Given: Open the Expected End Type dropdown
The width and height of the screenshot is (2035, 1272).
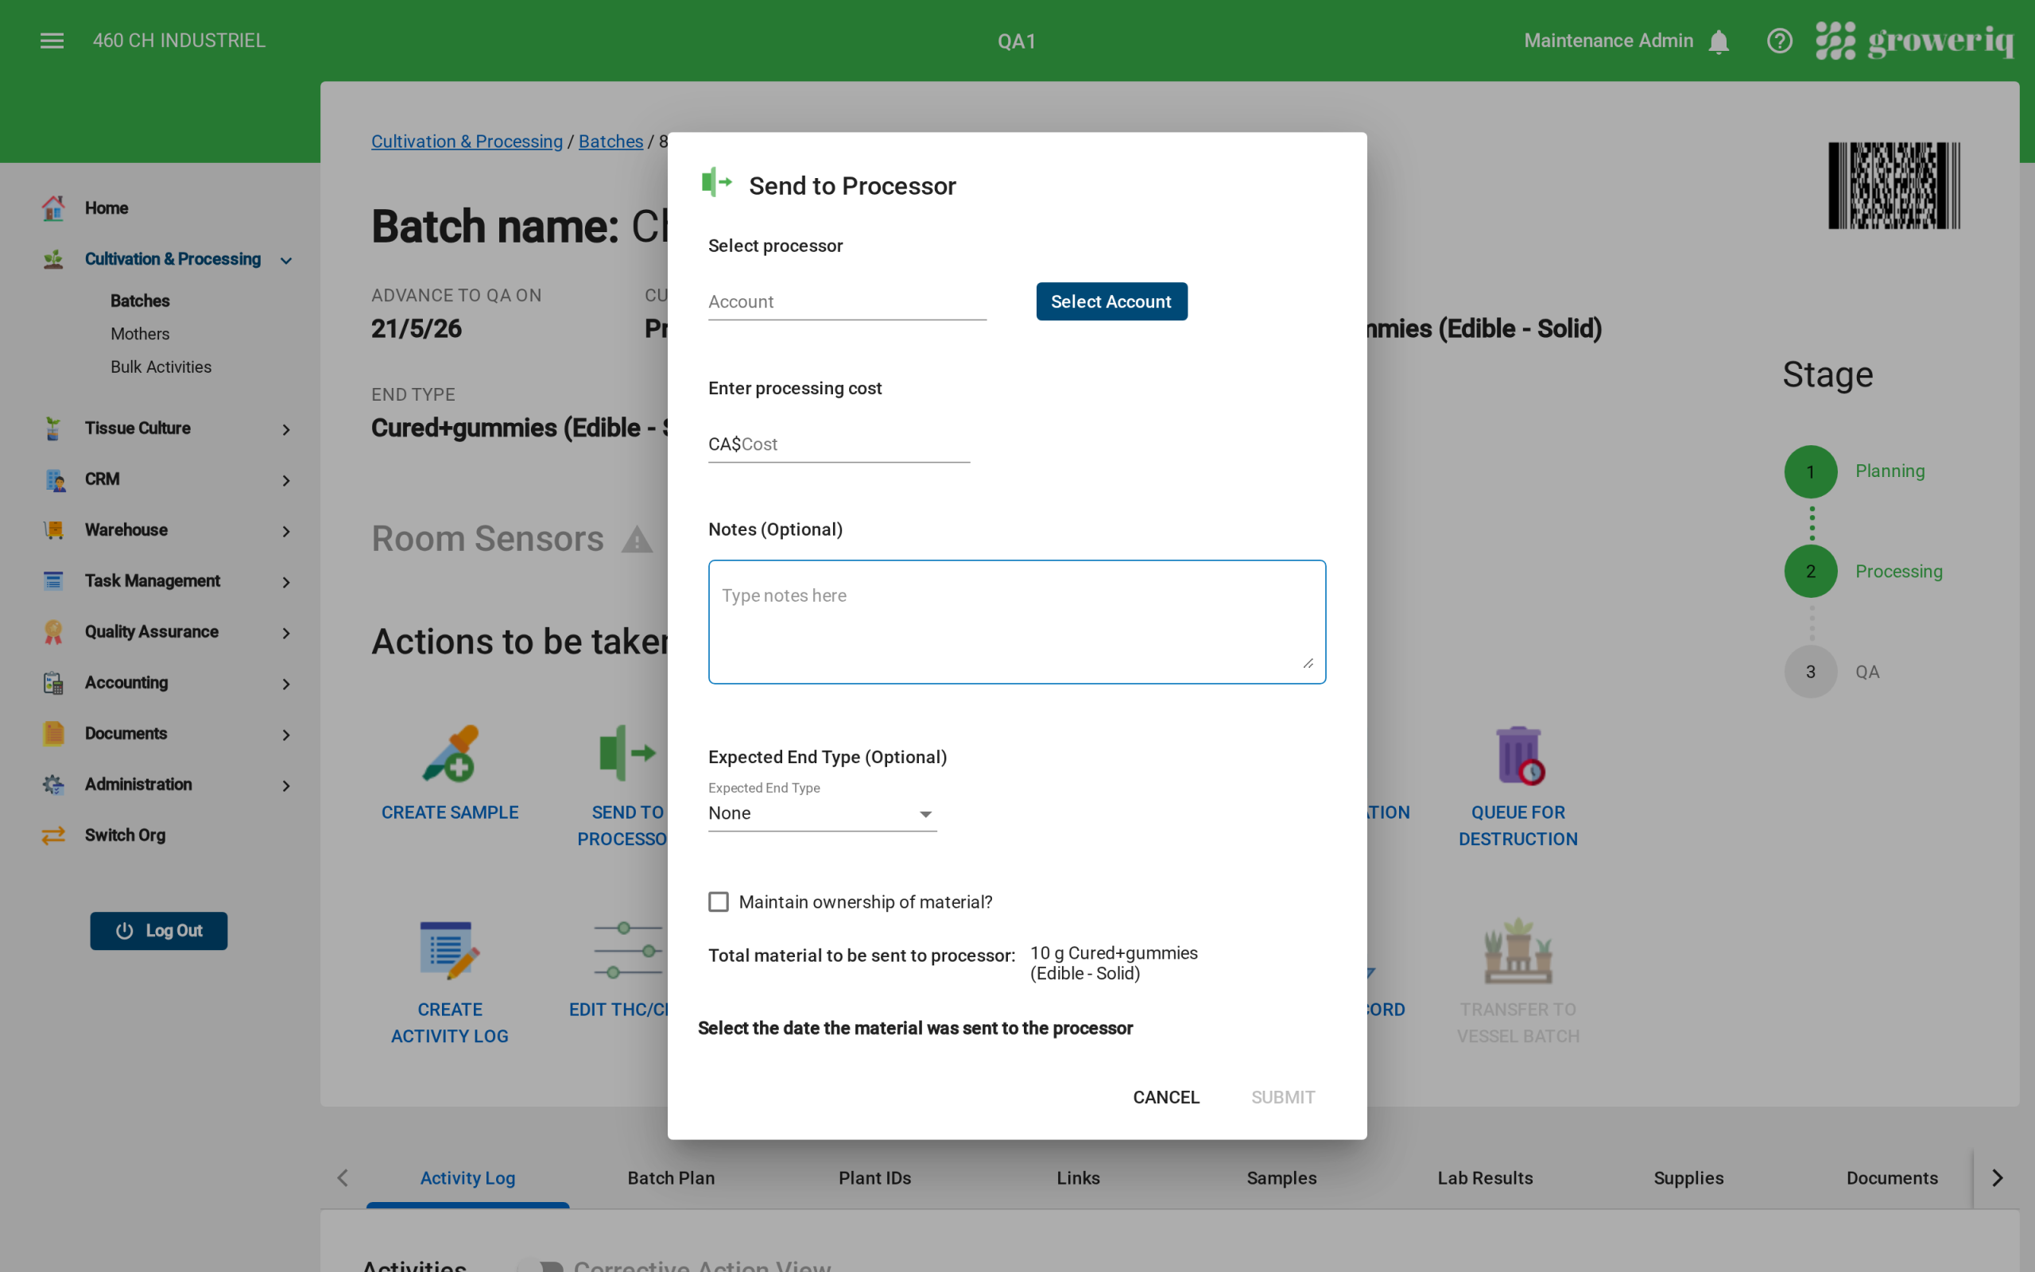Looking at the screenshot, I should coord(823,813).
